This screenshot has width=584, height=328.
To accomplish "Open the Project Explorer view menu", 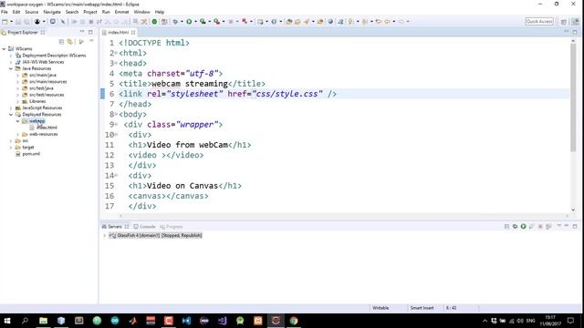I will (x=91, y=41).
